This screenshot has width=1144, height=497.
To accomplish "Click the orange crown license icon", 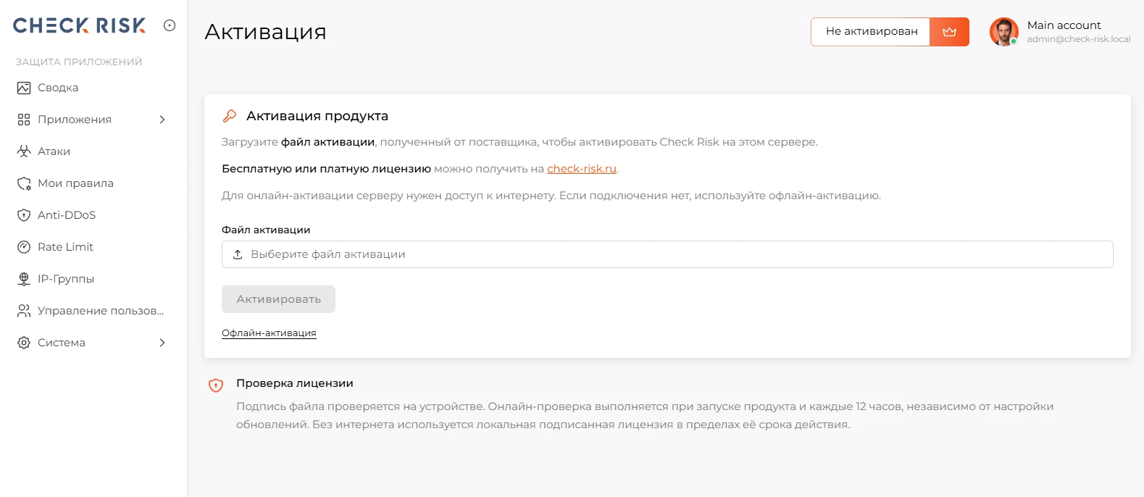I will (x=949, y=32).
